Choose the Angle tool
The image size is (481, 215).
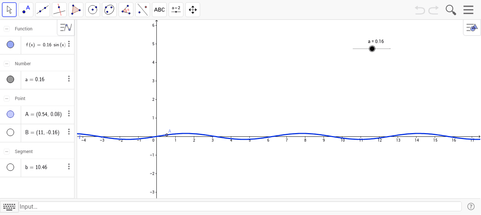click(126, 10)
